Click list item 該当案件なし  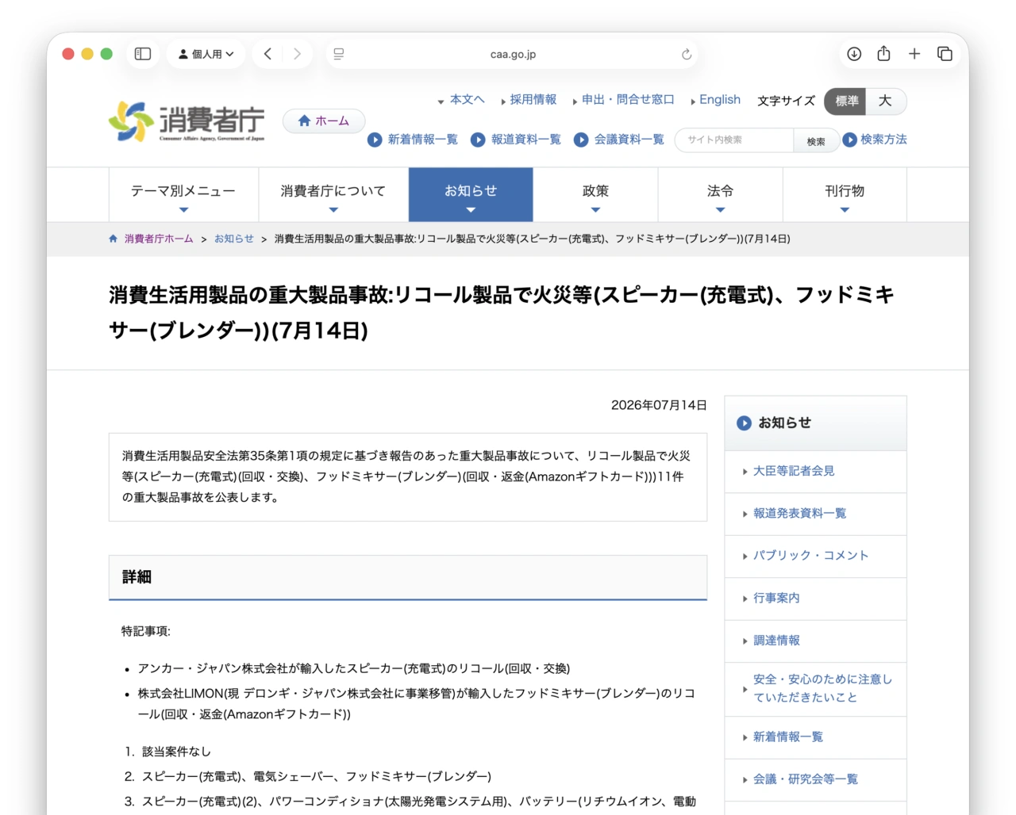(176, 752)
